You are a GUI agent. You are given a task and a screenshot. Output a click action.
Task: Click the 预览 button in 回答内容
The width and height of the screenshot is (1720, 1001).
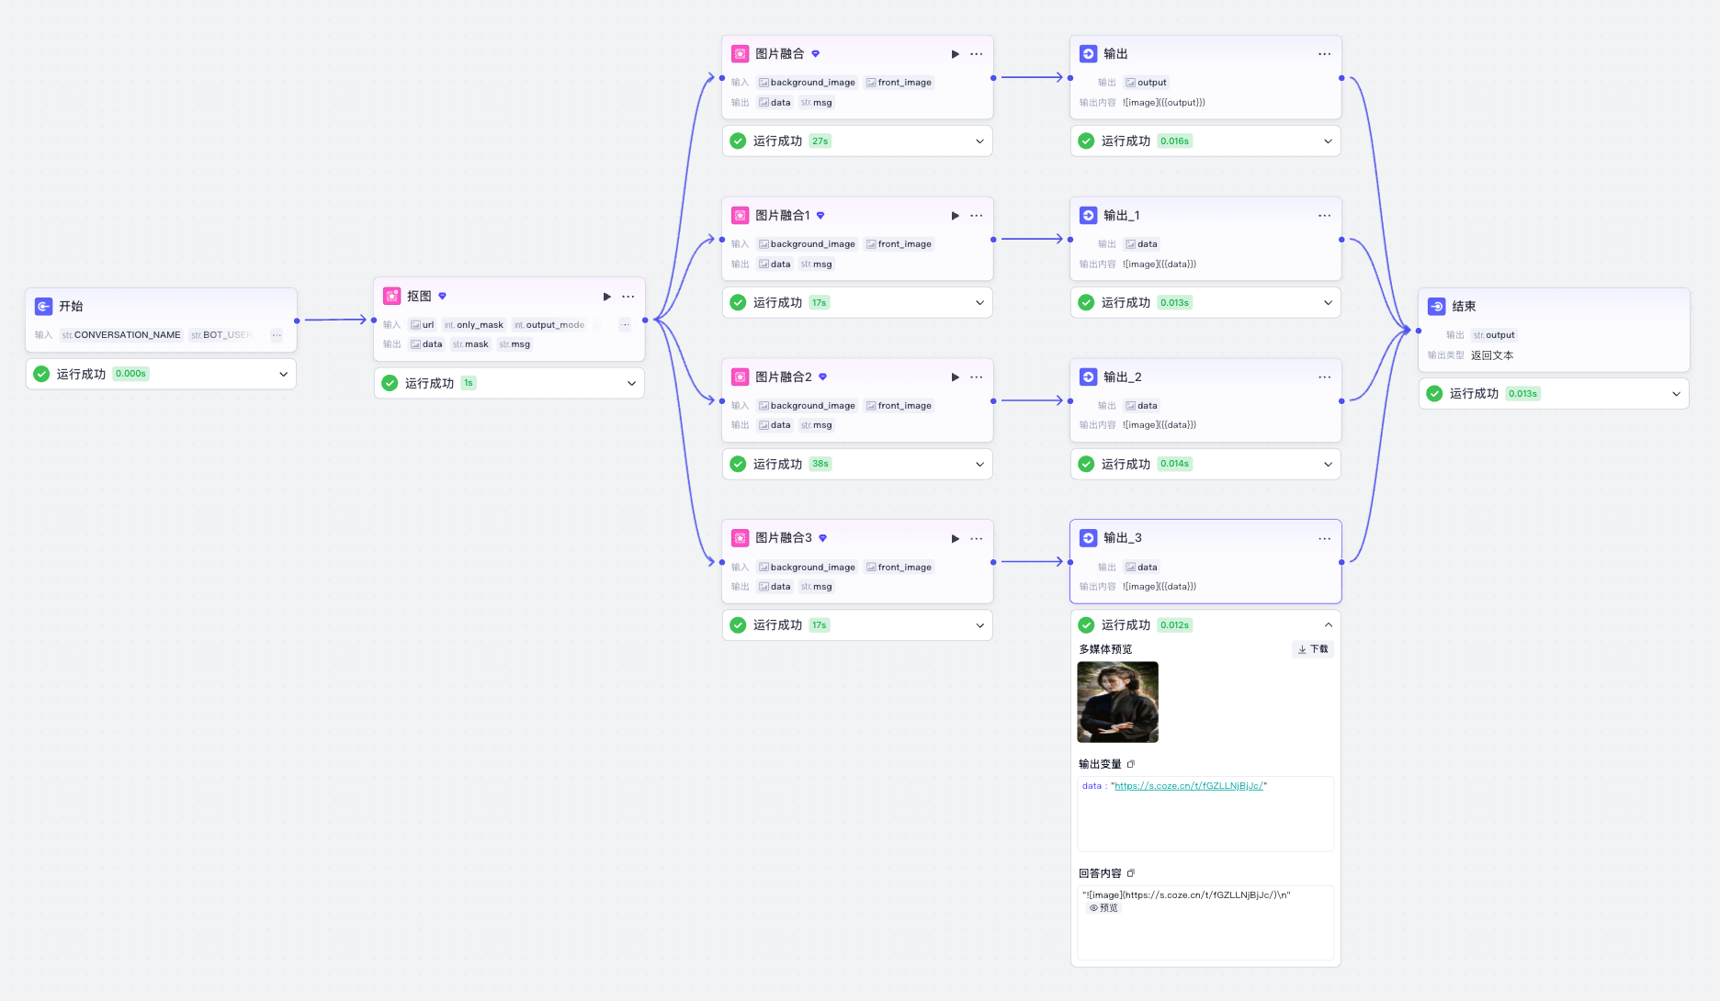(1103, 908)
